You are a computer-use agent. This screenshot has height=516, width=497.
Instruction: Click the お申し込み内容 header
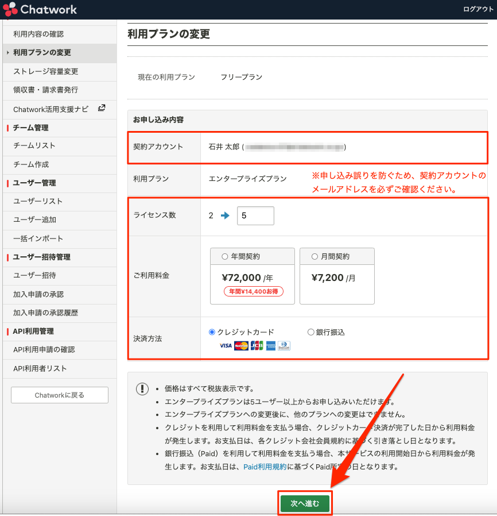click(158, 120)
